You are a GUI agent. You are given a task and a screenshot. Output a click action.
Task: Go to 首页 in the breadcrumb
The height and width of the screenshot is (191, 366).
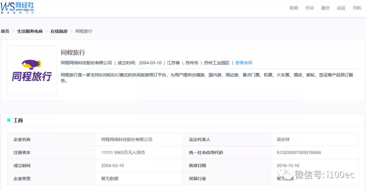tap(5, 31)
